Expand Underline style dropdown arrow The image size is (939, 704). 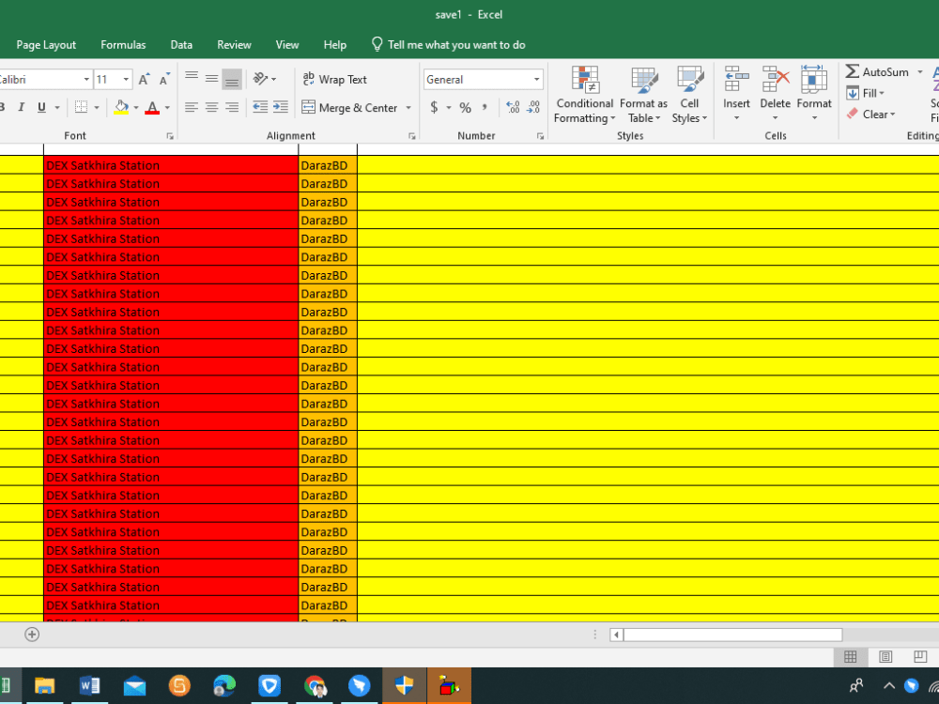click(x=57, y=108)
